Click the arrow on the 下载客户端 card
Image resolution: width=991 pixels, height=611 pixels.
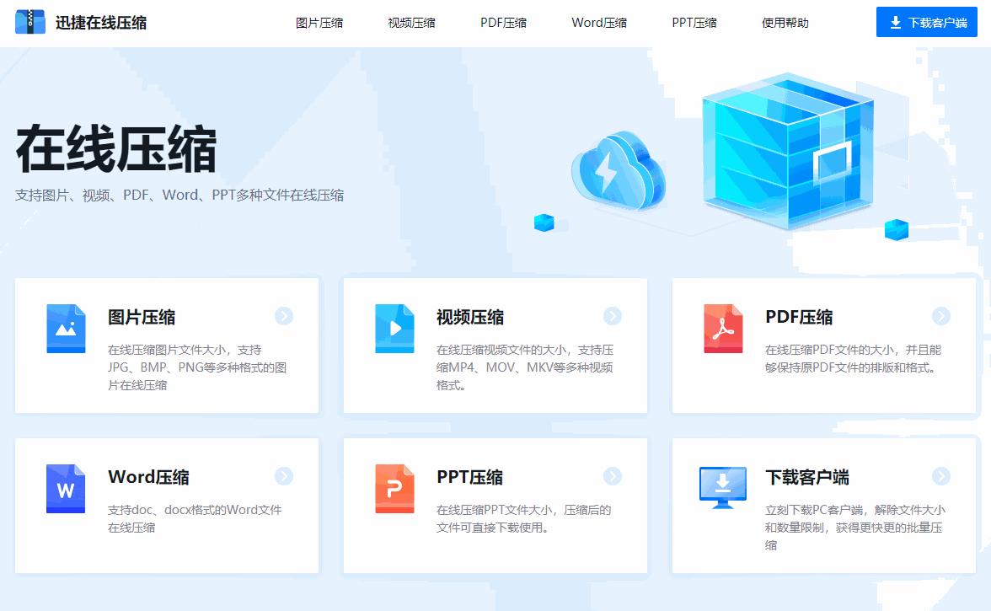[941, 476]
